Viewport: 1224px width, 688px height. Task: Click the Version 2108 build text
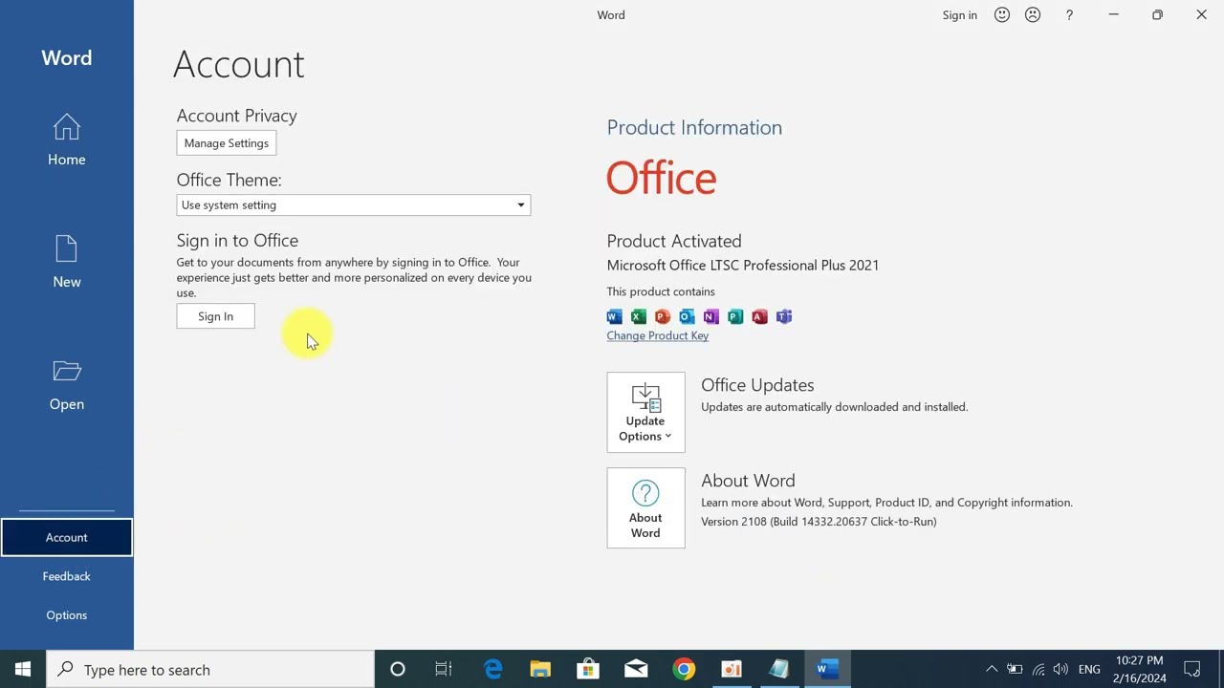click(819, 522)
